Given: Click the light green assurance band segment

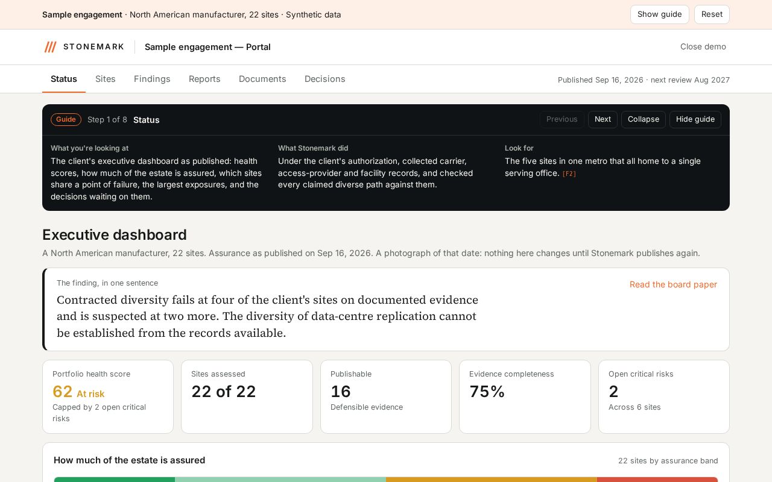Looking at the screenshot, I should click(x=280, y=480).
